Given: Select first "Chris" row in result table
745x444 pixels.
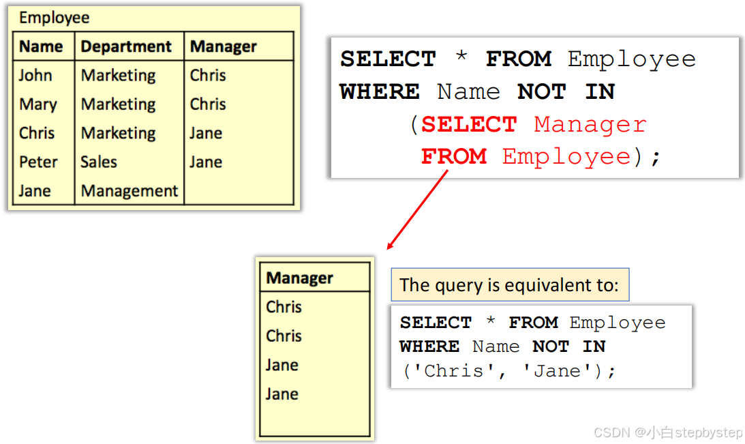Looking at the screenshot, I should pos(284,307).
